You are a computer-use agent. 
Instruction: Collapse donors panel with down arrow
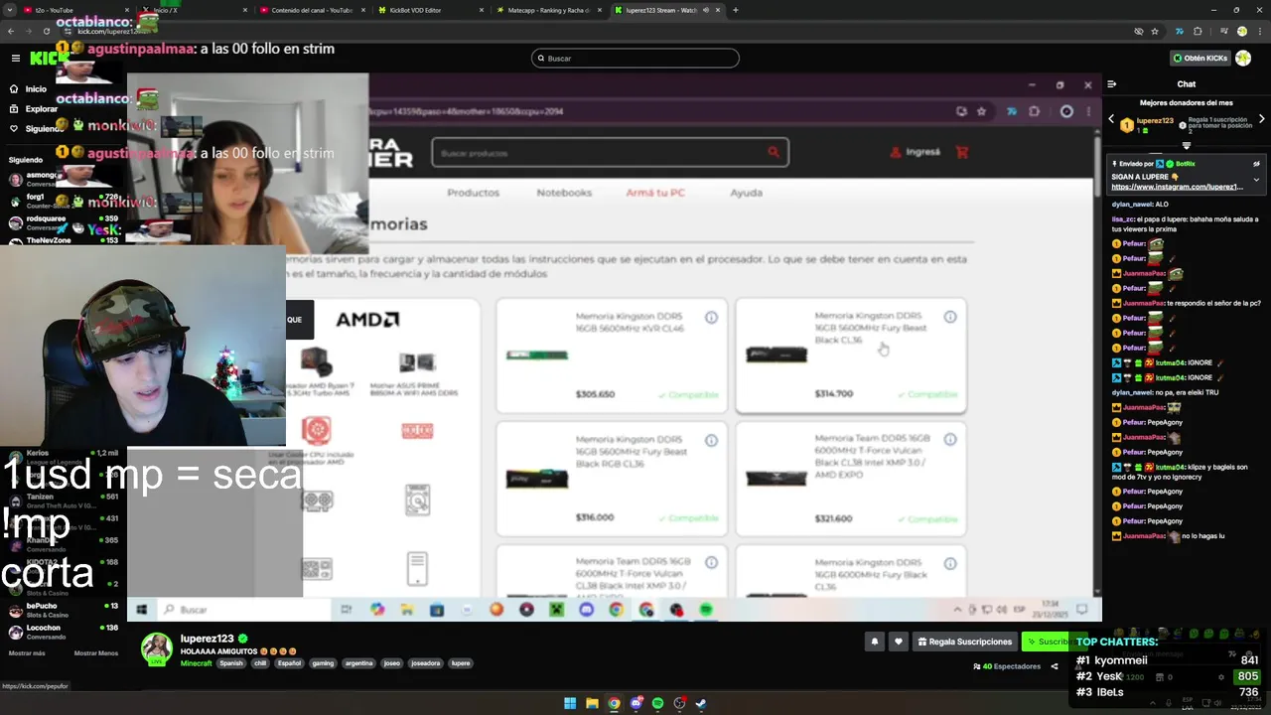1186,145
